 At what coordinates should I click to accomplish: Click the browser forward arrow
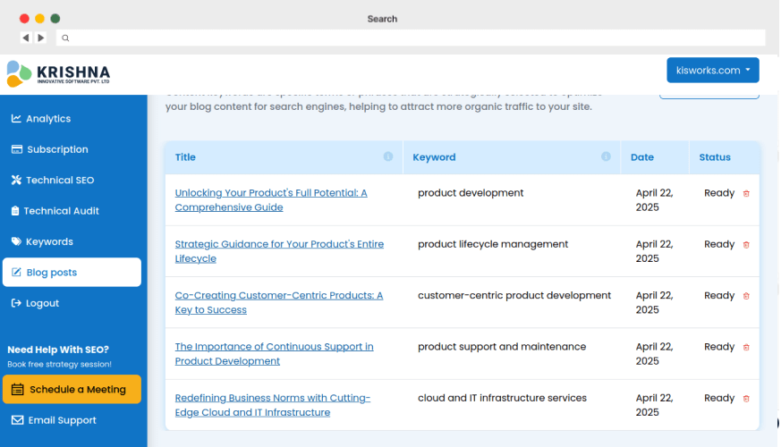(41, 38)
